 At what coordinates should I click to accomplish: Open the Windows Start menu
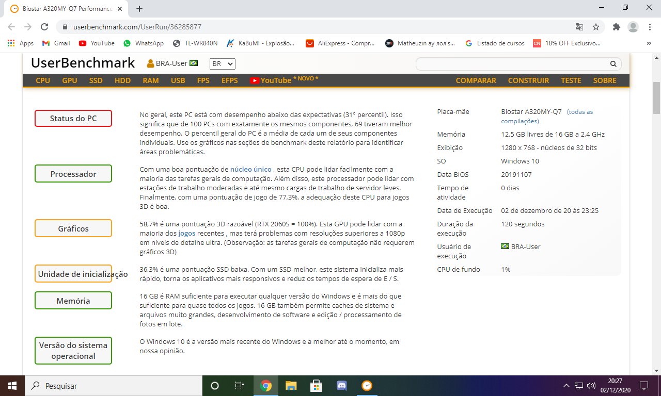(x=12, y=386)
